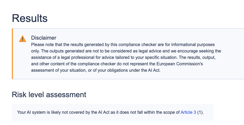Click 'not covered by the AI Act' text
The width and height of the screenshot is (244, 125).
click(82, 112)
